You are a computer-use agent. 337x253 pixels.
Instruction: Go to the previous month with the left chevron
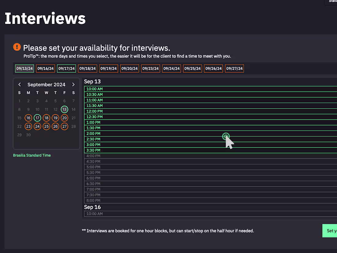point(19,84)
